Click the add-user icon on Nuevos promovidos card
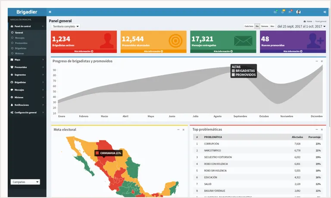The width and height of the screenshot is (331, 198). point(315,41)
